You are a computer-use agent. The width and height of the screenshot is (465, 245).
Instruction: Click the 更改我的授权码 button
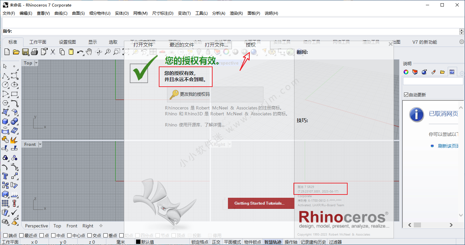click(x=215, y=94)
